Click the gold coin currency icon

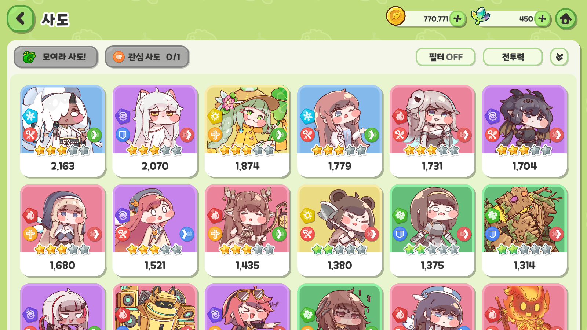tap(395, 16)
